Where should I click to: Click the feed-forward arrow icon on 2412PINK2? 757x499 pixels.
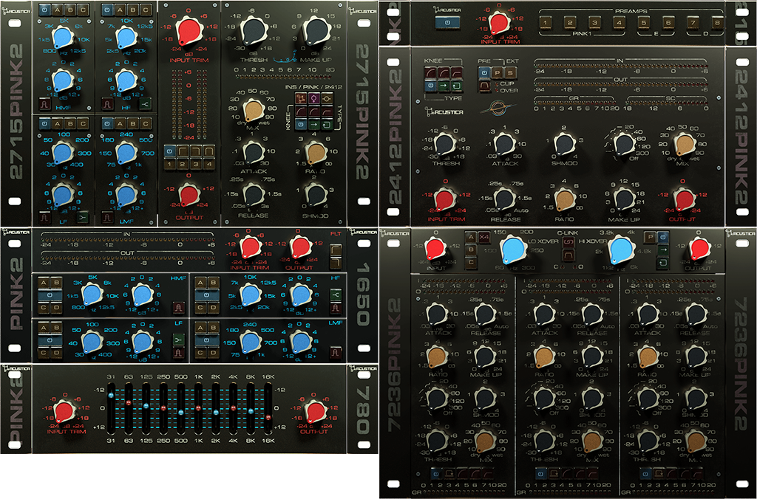tap(443, 86)
